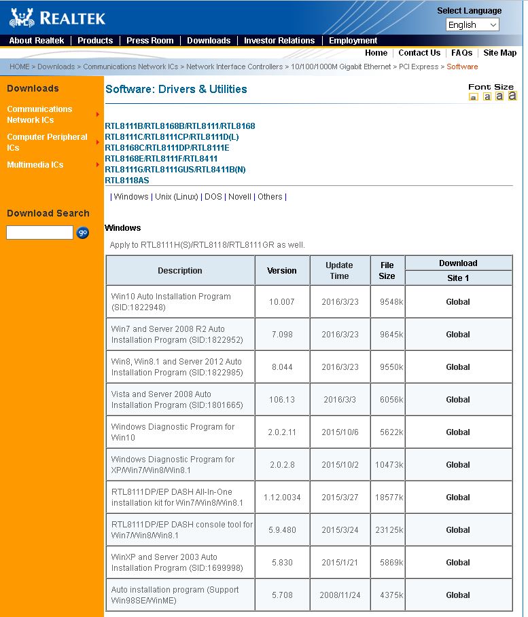Open Multimedia ICs sidebar link

[x=35, y=164]
